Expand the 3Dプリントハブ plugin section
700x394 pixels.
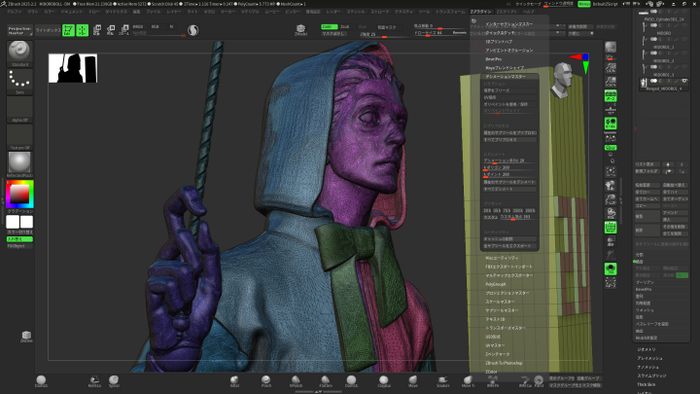tap(499, 42)
